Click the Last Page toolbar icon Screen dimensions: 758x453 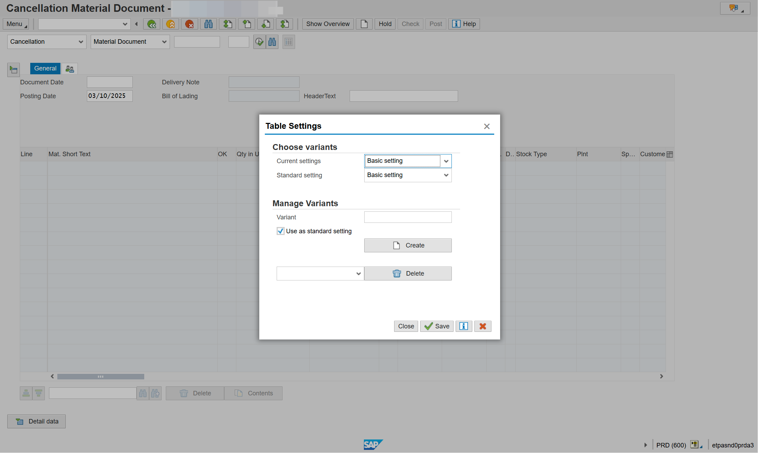tap(285, 24)
